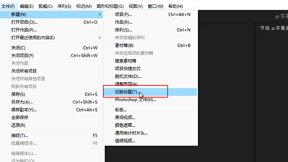Choose 旧版标题(T)... in submenu
Screen dimensions: 288x162
[x=150, y=92]
